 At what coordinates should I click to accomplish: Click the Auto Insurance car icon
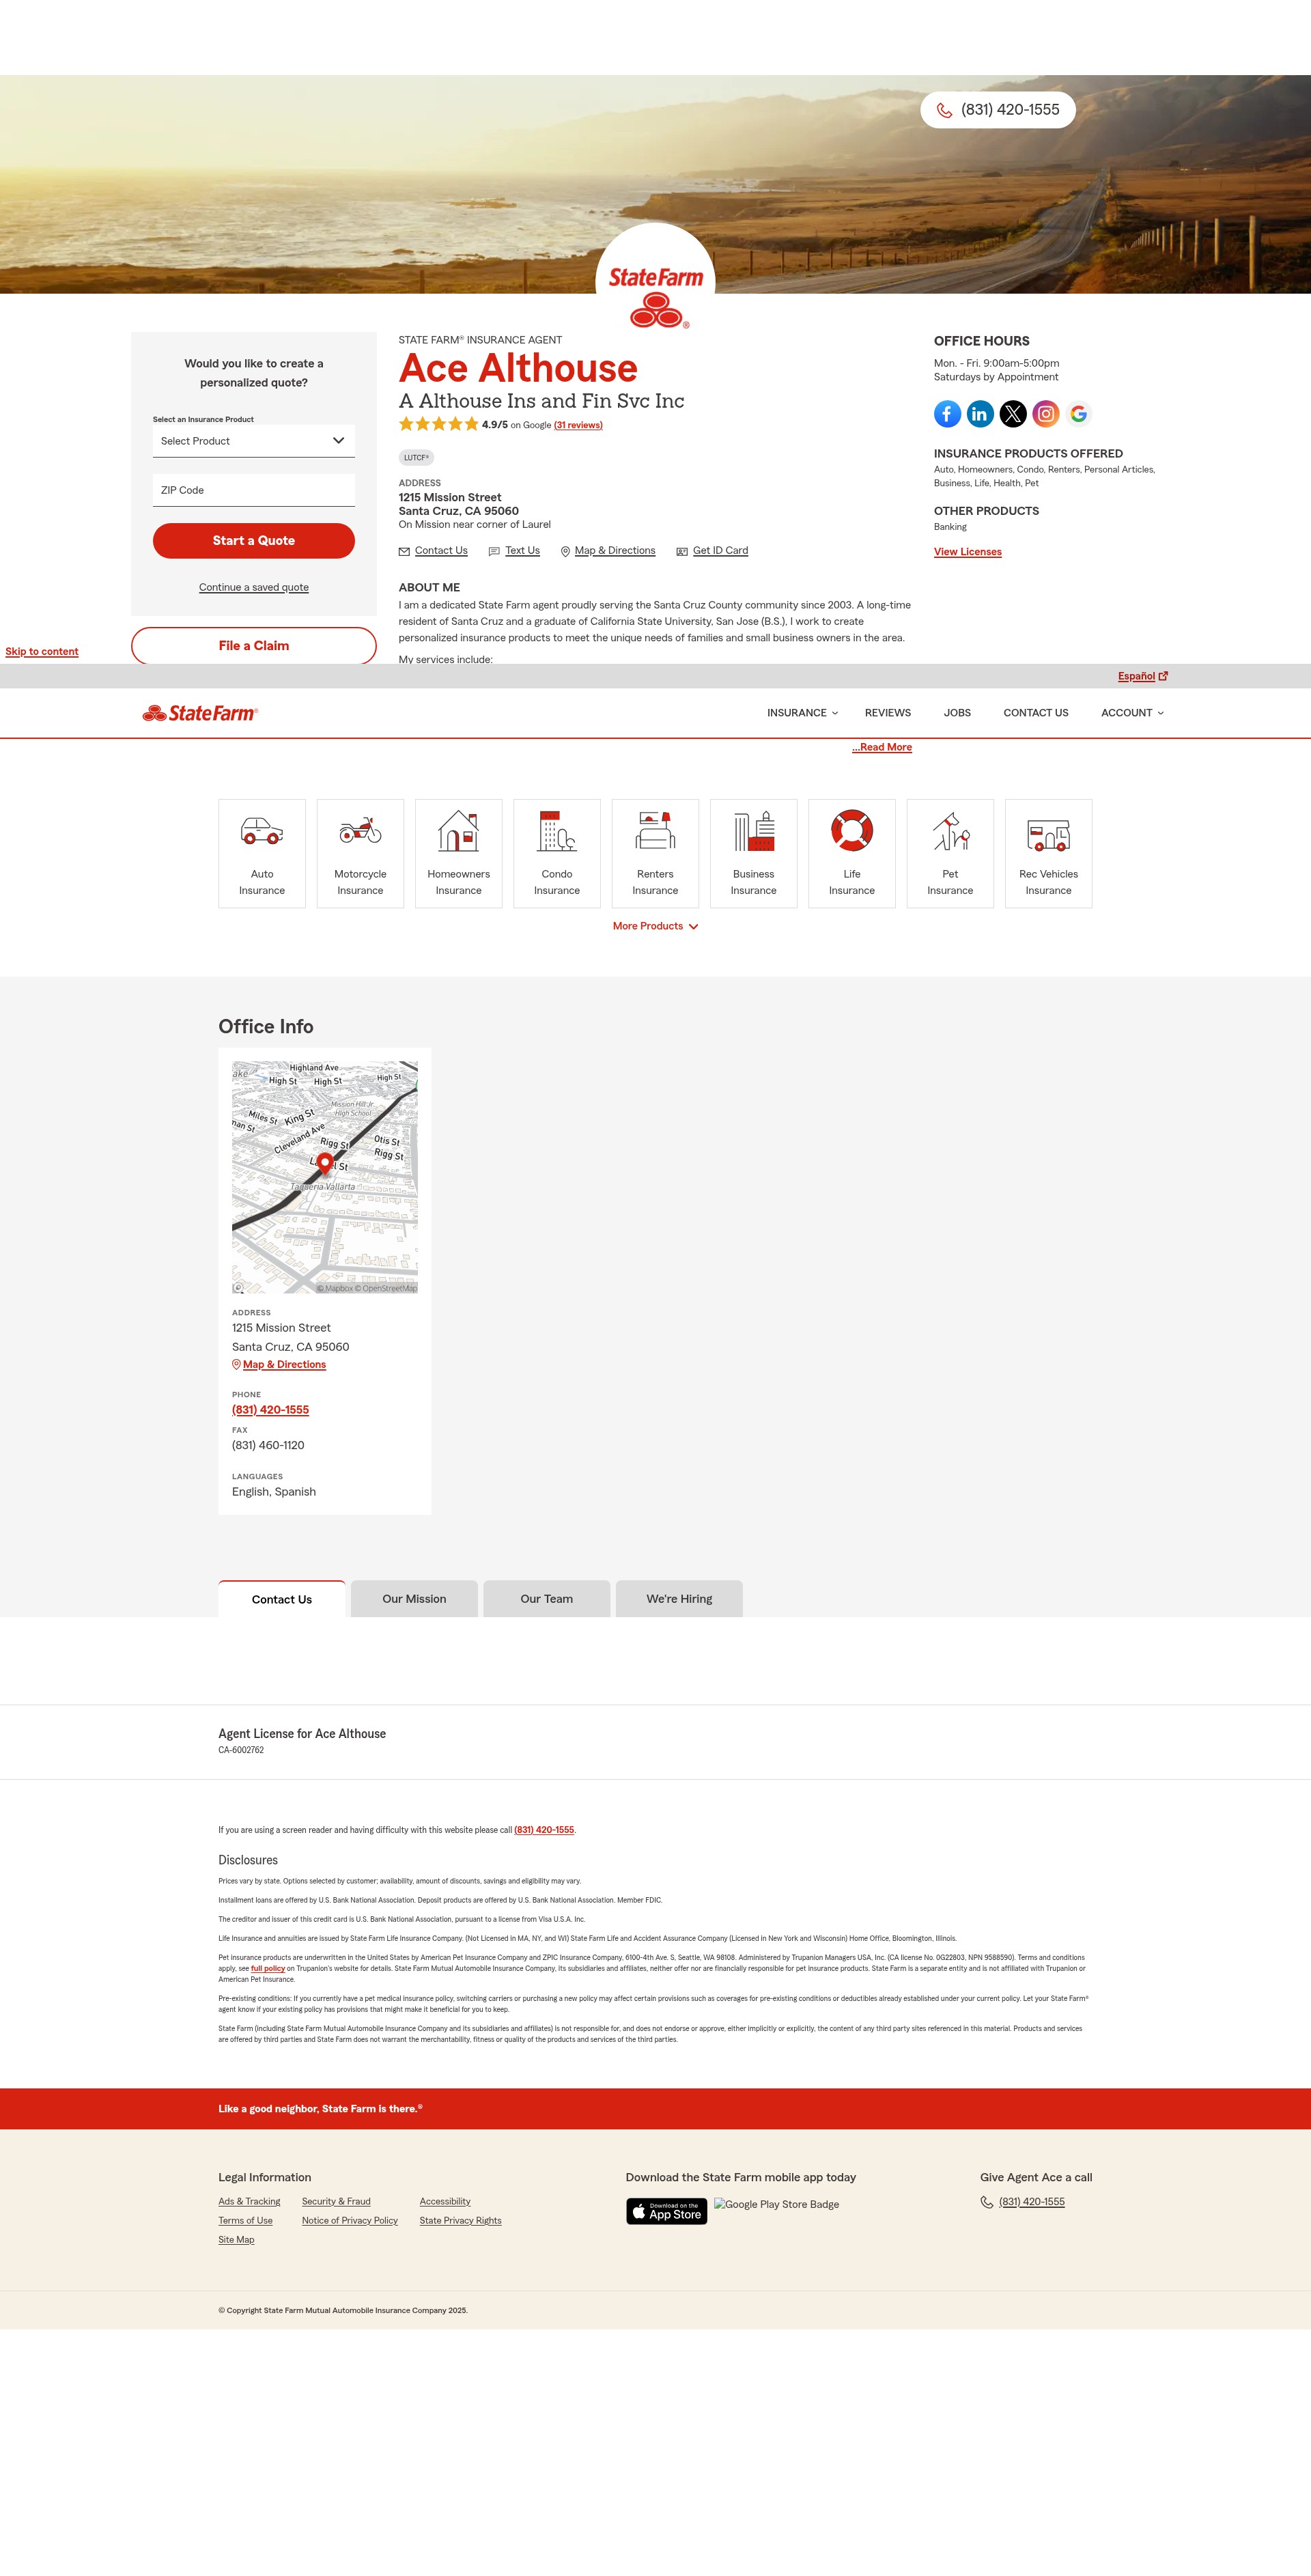[x=262, y=831]
